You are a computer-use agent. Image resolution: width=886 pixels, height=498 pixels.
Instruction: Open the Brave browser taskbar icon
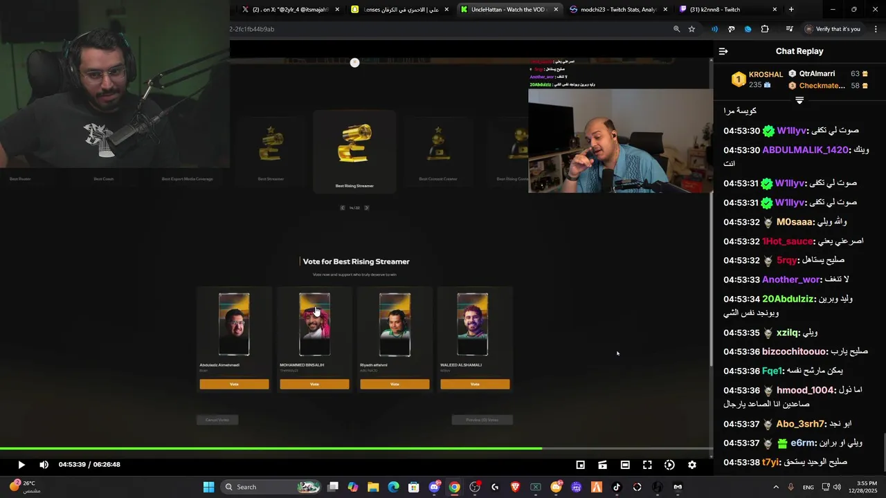tap(515, 487)
